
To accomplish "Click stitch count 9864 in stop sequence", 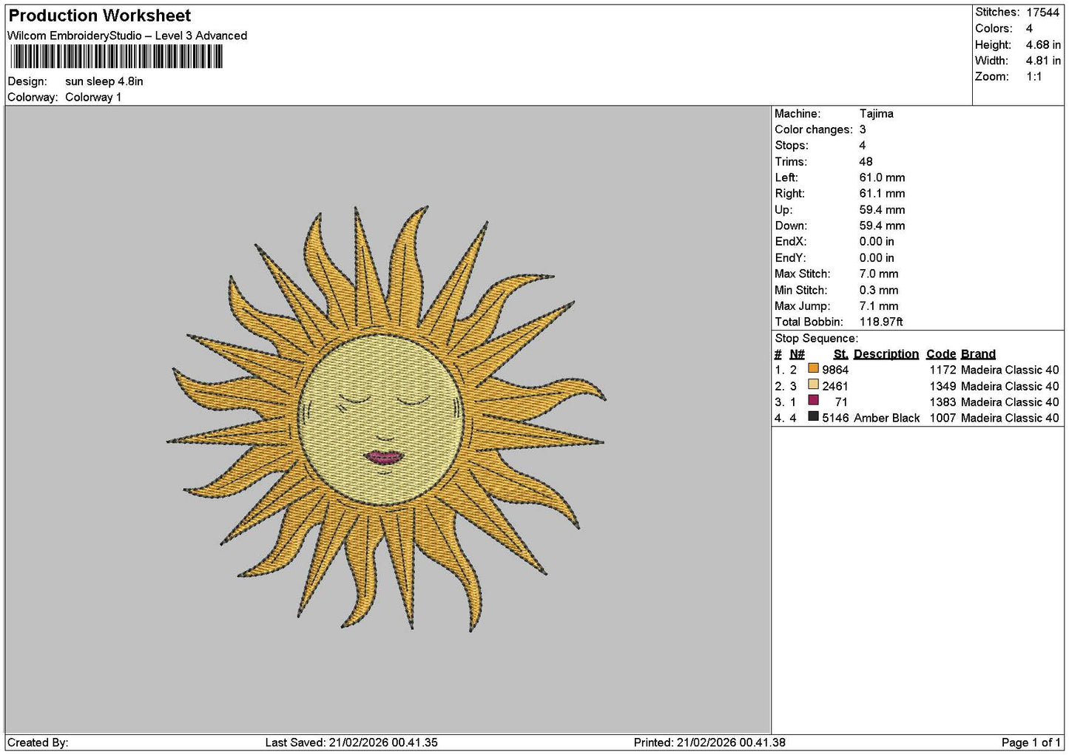I will coord(835,370).
